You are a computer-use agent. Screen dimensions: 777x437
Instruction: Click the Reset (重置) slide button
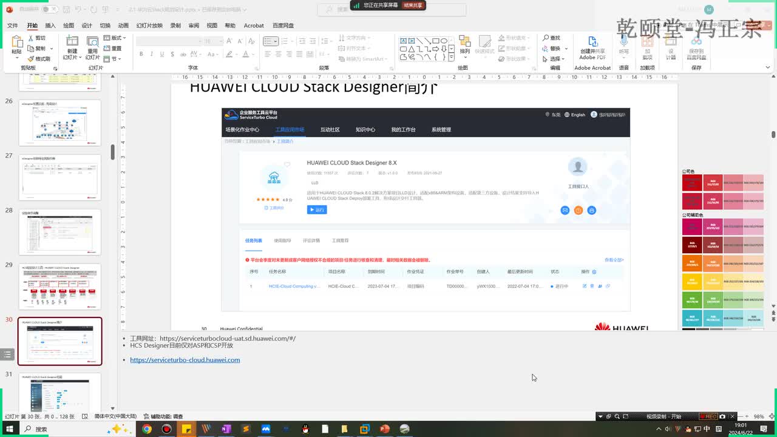(x=112, y=48)
